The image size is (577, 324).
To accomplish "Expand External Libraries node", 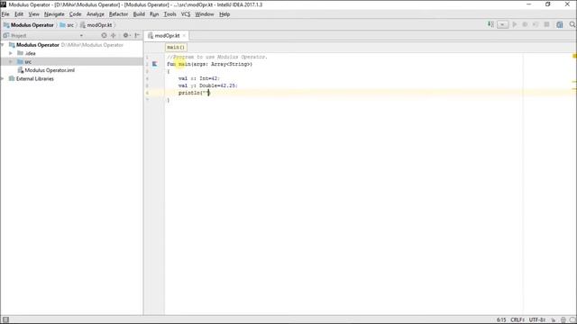I will pyautogui.click(x=3, y=78).
